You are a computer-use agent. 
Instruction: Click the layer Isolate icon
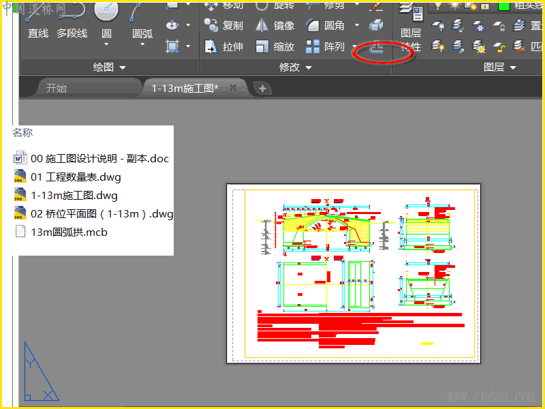point(458,26)
